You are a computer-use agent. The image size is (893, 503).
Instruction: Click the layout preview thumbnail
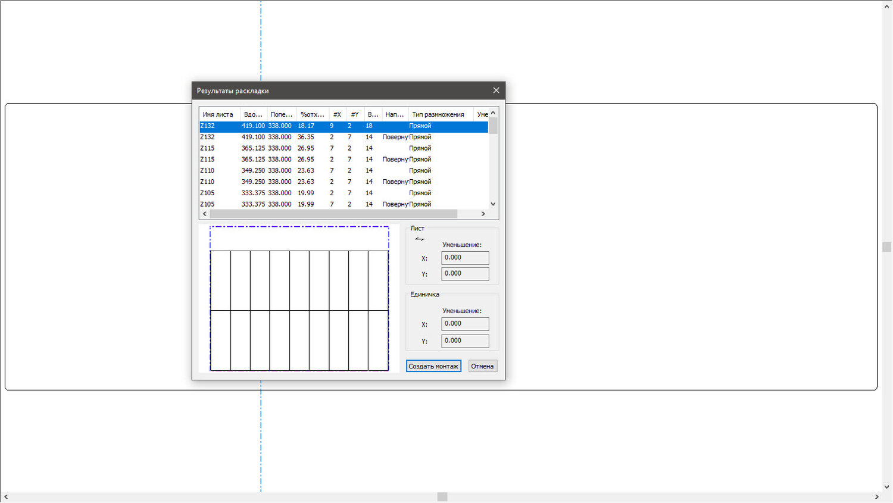(299, 298)
